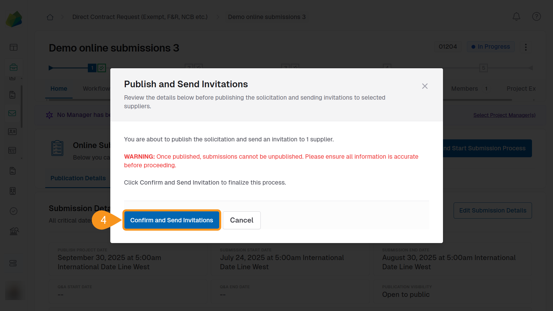553x311 pixels.
Task: Open the Publication Details tab
Action: click(x=78, y=178)
